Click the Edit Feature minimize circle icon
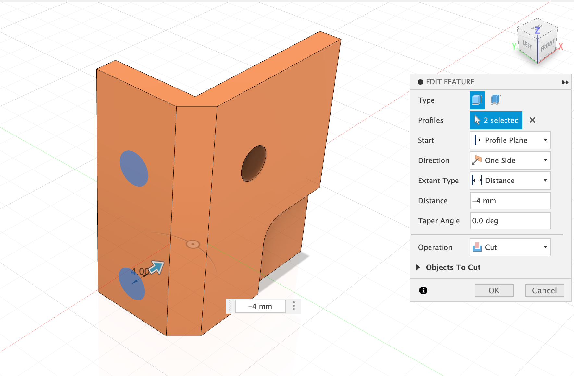 [x=420, y=82]
